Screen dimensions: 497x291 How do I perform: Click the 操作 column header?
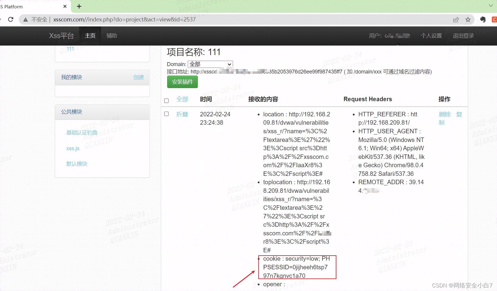444,99
